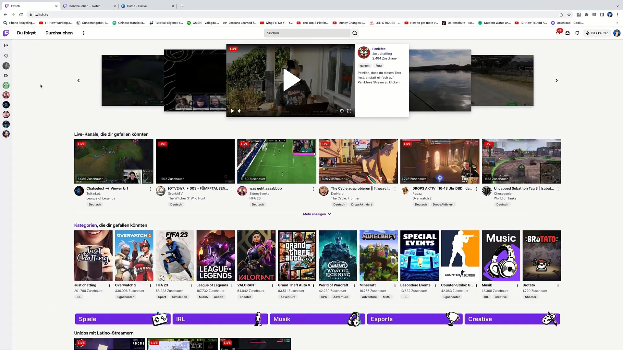The height and width of the screenshot is (350, 623).
Task: Open the IRL category banner
Action: [x=220, y=319]
